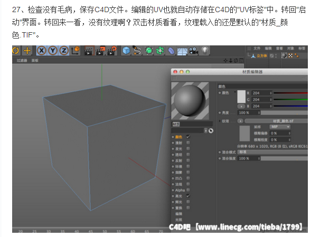
Task: Open Object Manager 标签 menu
Action: click(302, 49)
